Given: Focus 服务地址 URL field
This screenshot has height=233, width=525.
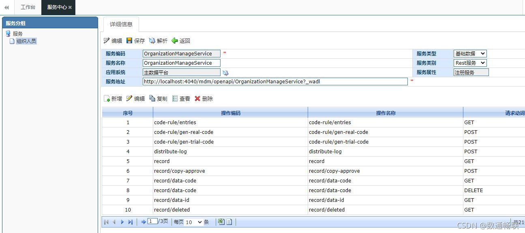Looking at the screenshot, I should click(275, 81).
